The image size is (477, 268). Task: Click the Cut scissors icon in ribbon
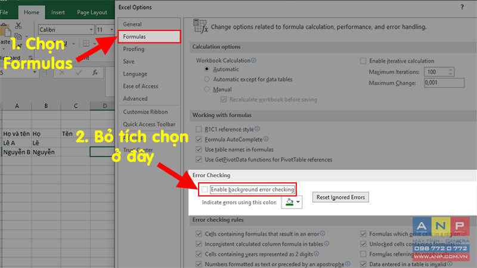tap(18, 26)
